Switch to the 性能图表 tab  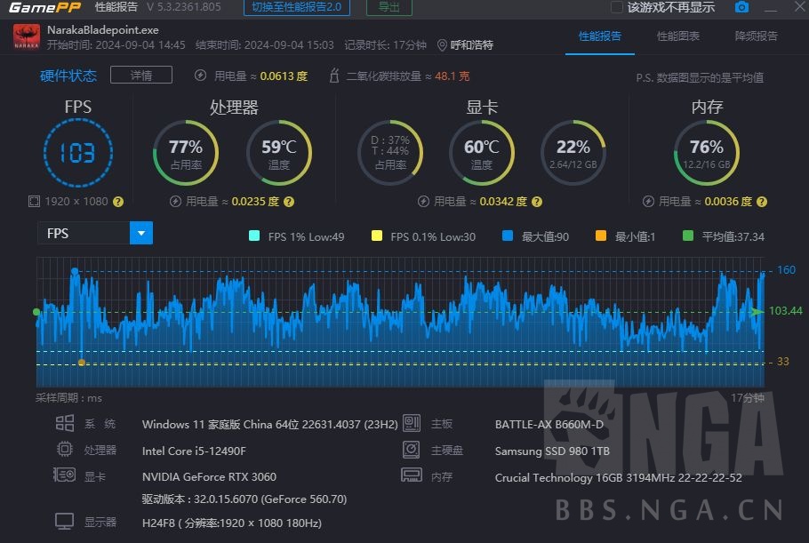677,36
